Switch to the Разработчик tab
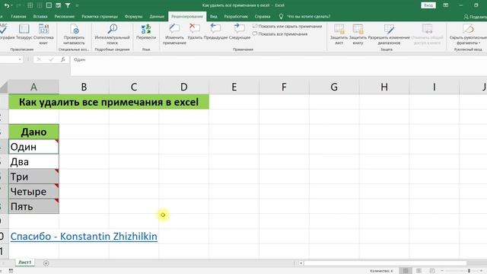The width and height of the screenshot is (487, 274). (x=236, y=17)
